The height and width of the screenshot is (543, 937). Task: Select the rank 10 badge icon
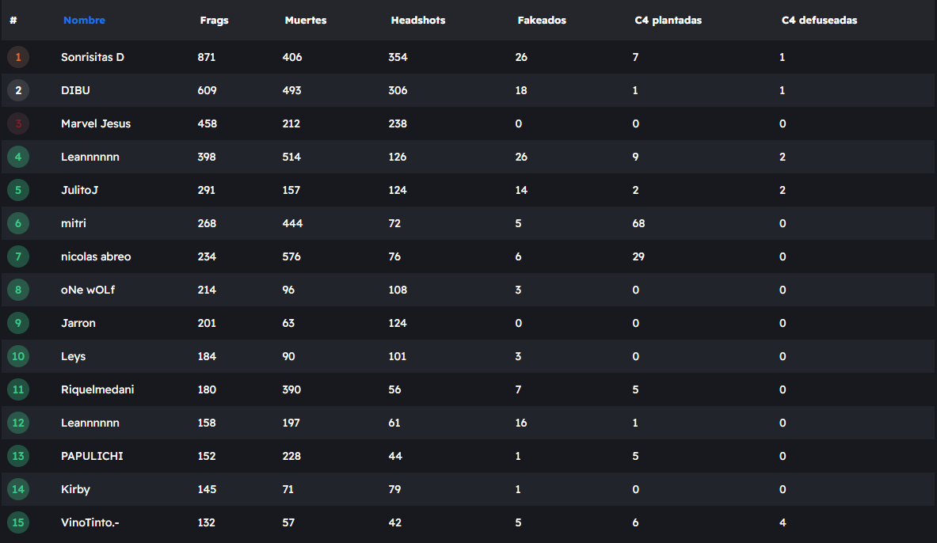tap(18, 356)
